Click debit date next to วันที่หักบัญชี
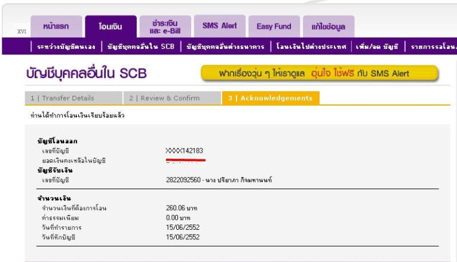 (183, 237)
